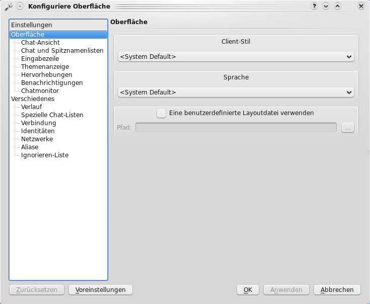Click the help question mark button
Viewport: 370px width, 304px height.
[x=315, y=6]
